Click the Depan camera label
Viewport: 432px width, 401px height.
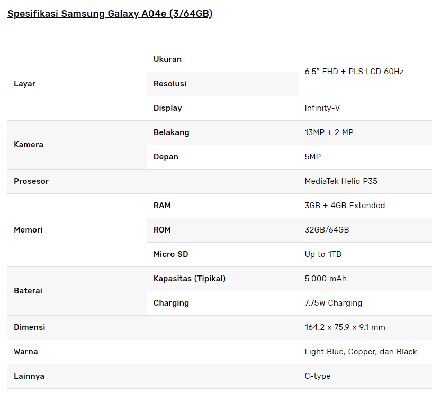click(166, 157)
